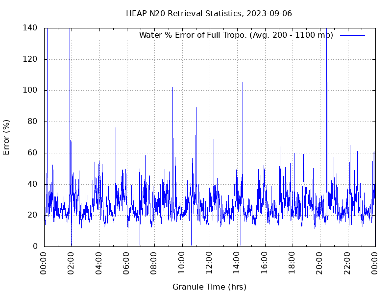Click the y-axis tick value 100
This screenshot has height=294, width=392.
(x=30, y=90)
